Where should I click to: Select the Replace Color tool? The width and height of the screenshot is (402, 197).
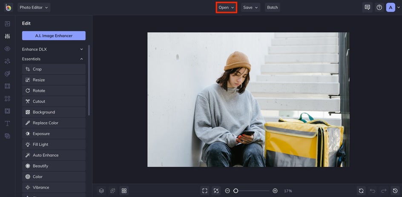click(54, 123)
